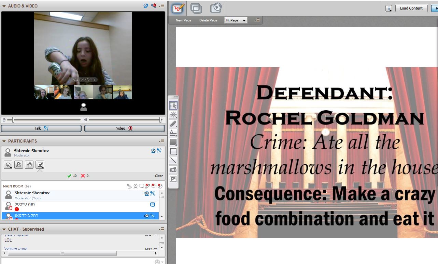Open the whiteboard page options menu
438x264 pixels.
(x=257, y=20)
